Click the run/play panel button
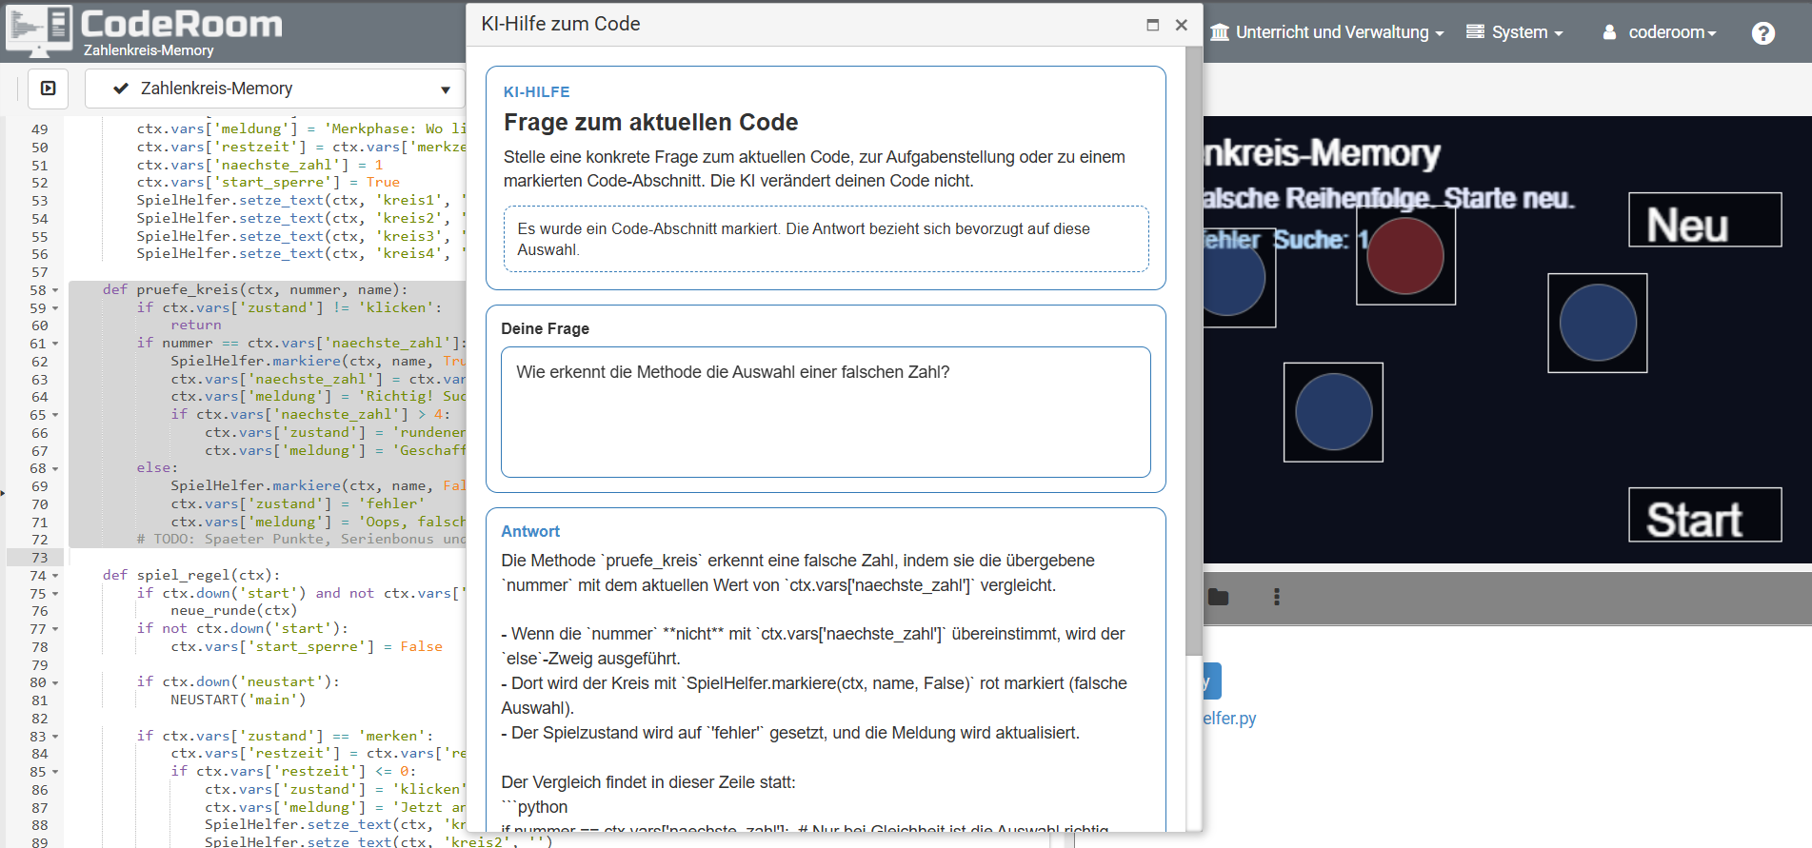The width and height of the screenshot is (1812, 848). tap(48, 89)
